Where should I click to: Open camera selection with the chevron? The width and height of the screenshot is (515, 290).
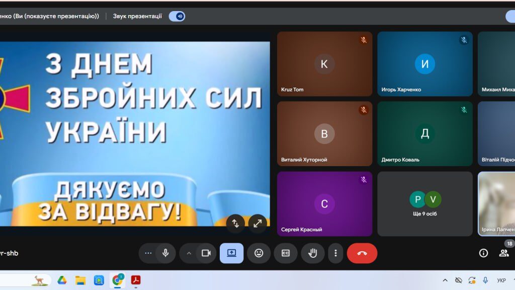[x=189, y=254]
